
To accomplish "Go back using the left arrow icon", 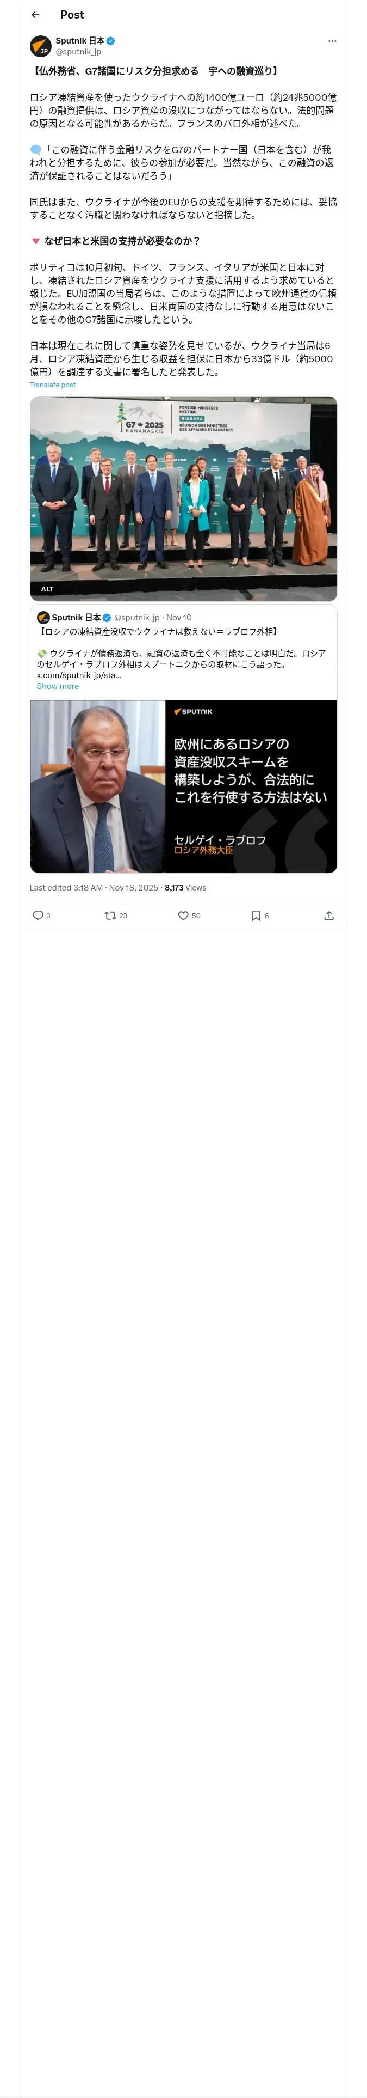I will click(x=35, y=15).
